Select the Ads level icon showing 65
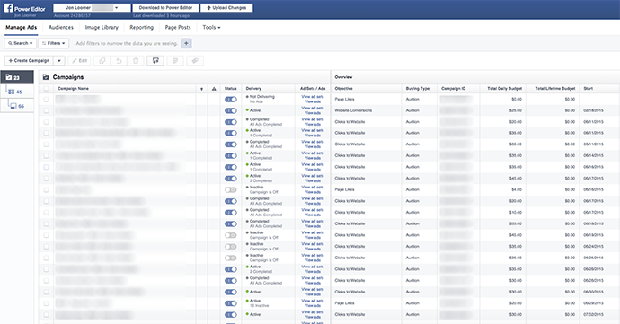This screenshot has height=324, width=620. (17, 106)
